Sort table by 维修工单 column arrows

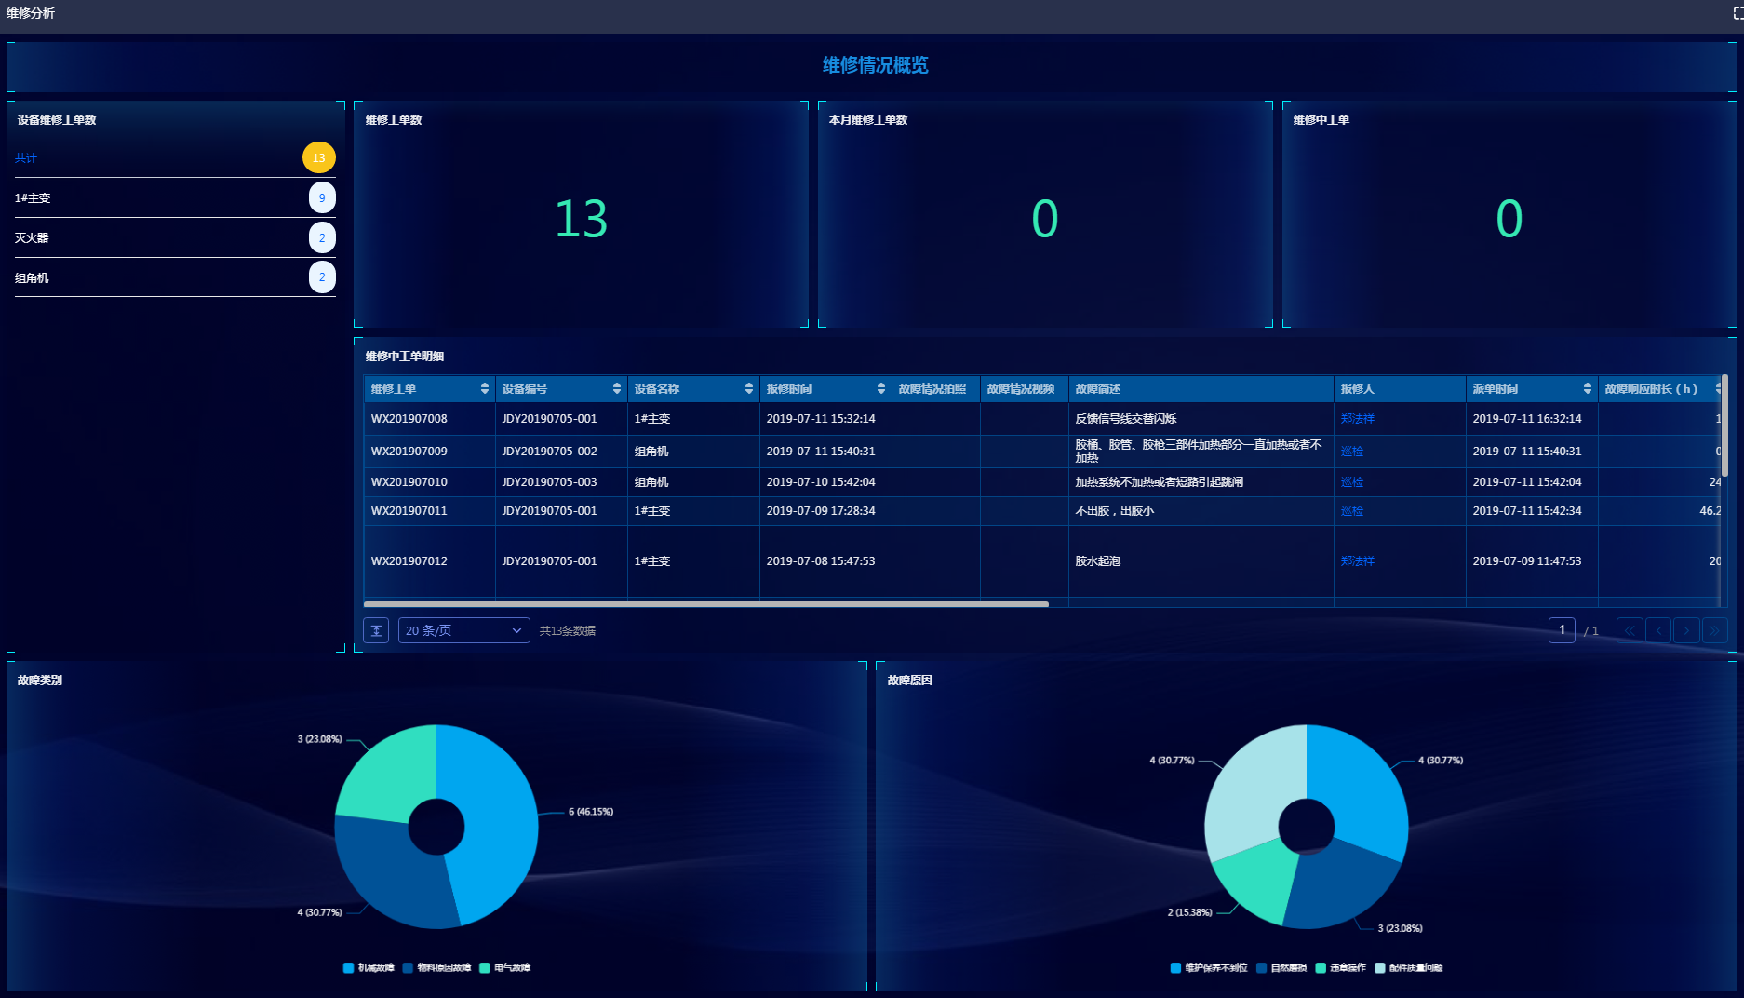[x=485, y=388]
